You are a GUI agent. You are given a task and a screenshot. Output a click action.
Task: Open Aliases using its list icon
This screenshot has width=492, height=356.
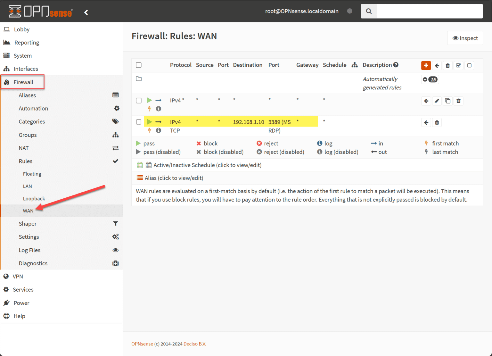pos(116,95)
